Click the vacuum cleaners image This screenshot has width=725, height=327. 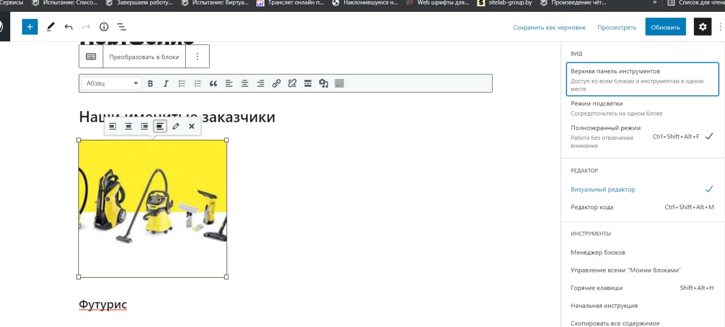(x=152, y=208)
